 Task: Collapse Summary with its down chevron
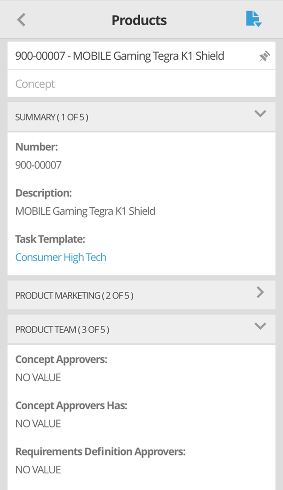click(x=260, y=114)
